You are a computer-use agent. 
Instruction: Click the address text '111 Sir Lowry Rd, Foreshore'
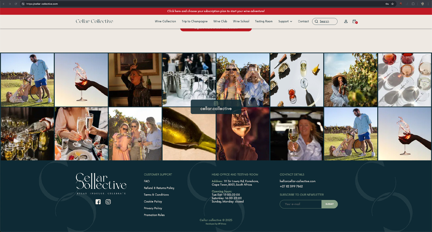click(x=241, y=181)
